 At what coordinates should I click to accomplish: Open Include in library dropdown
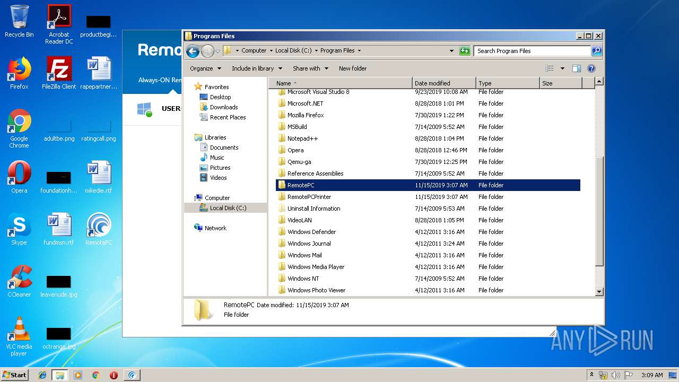point(256,68)
